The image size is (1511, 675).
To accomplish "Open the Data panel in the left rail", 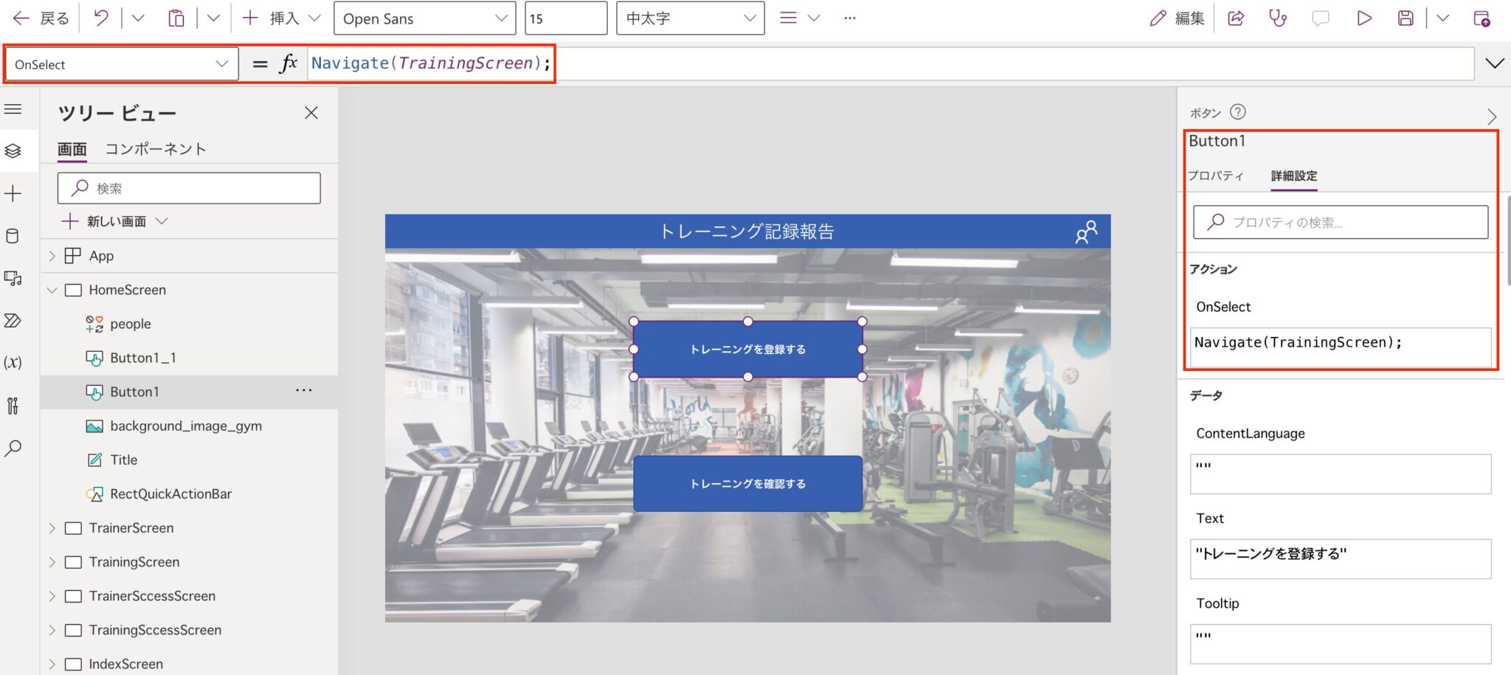I will pos(13,235).
